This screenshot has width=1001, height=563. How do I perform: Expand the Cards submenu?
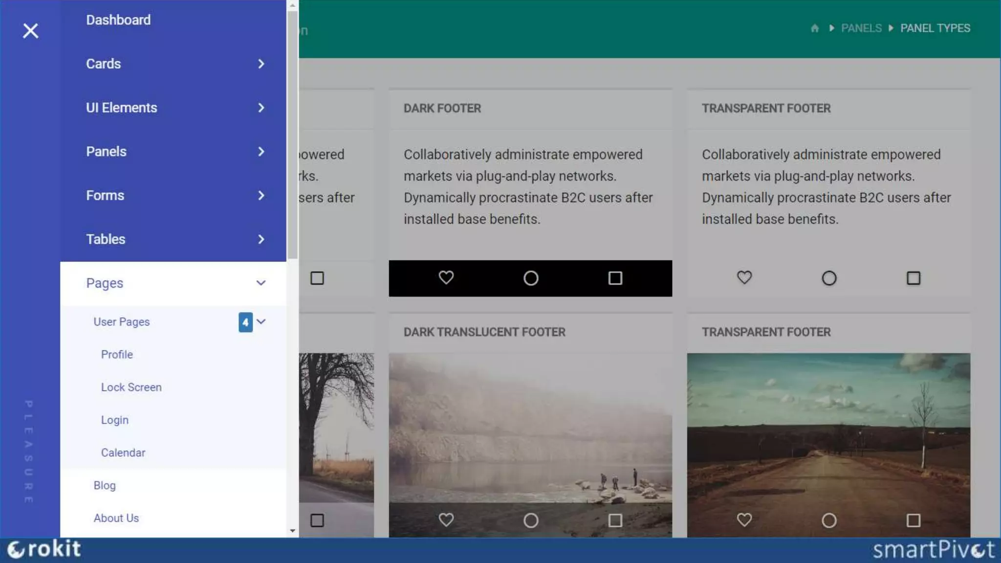pyautogui.click(x=261, y=64)
